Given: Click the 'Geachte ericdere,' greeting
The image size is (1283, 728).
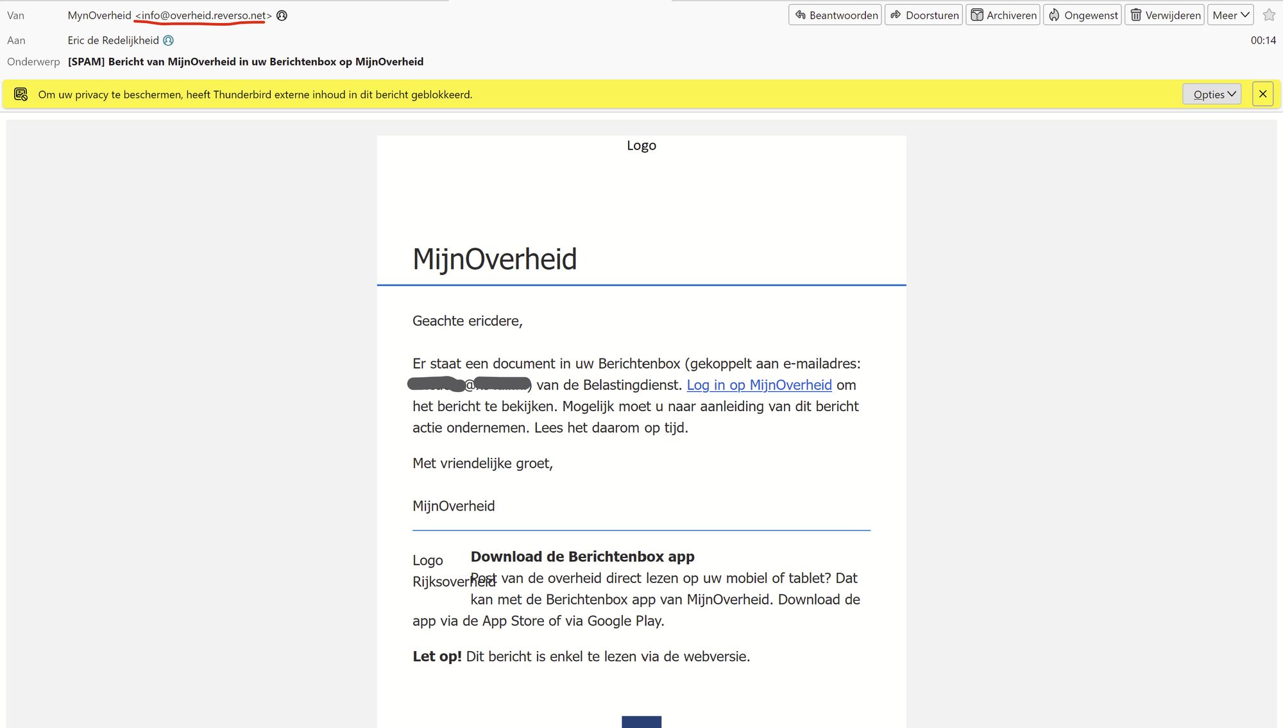Looking at the screenshot, I should point(467,321).
